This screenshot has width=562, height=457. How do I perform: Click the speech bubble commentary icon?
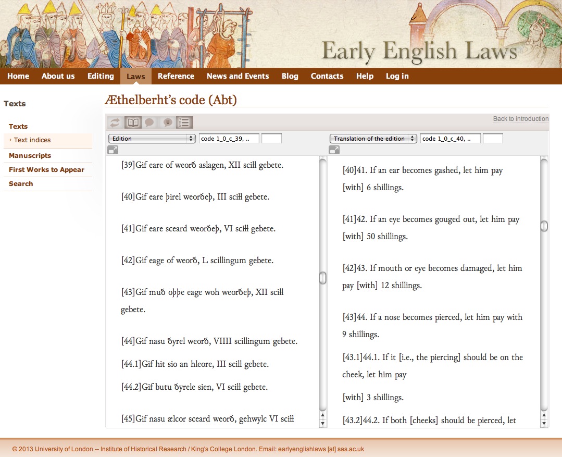click(x=149, y=122)
